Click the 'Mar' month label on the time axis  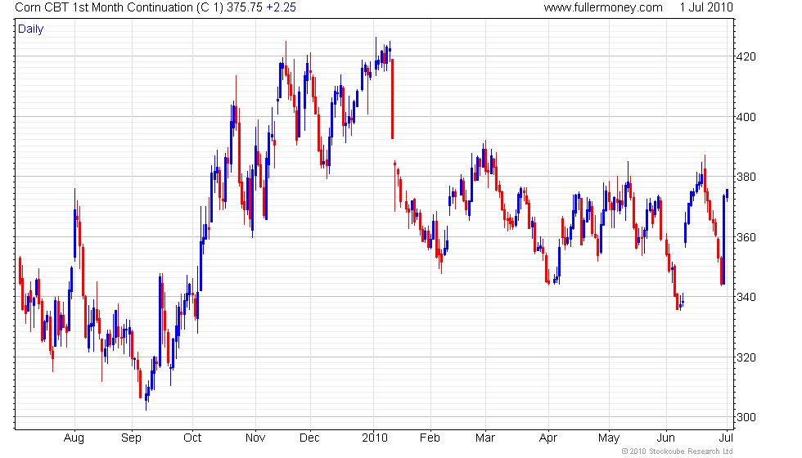(484, 438)
